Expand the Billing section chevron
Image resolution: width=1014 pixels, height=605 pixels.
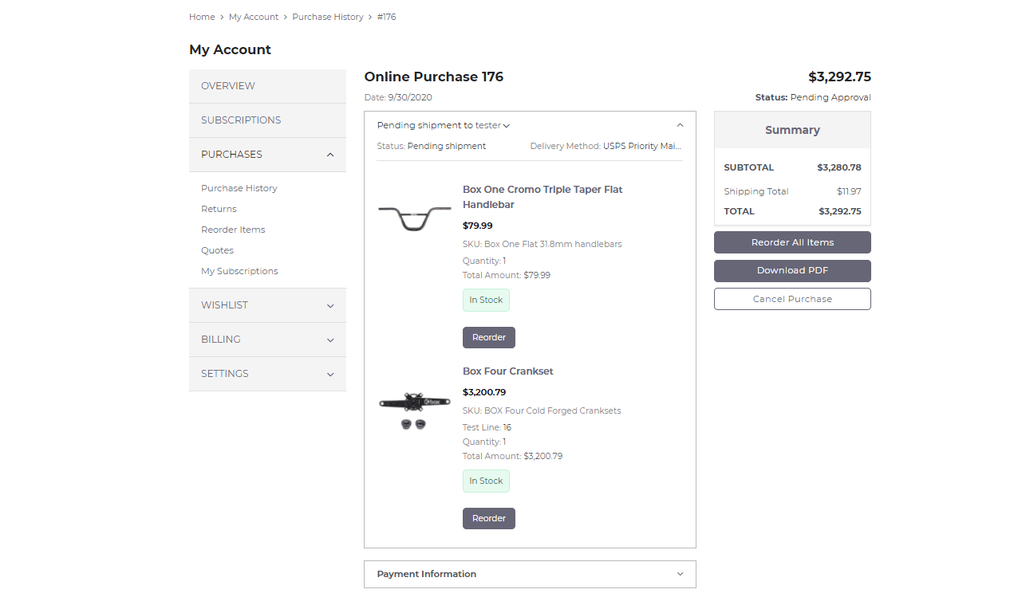[x=330, y=340]
